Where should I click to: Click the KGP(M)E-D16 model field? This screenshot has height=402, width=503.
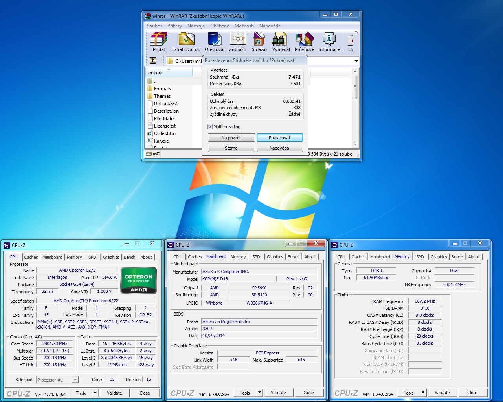[238, 279]
